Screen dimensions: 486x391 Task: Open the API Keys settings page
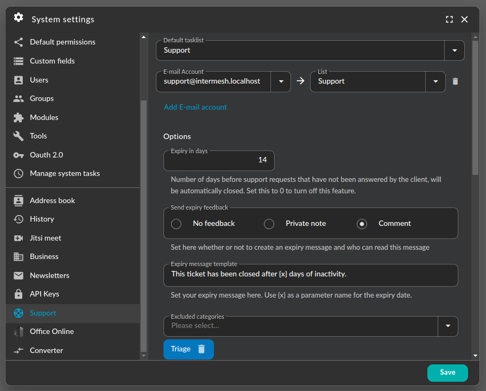tap(73, 294)
